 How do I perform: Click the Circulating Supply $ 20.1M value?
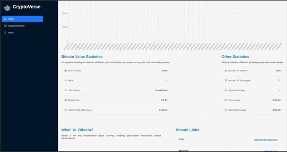point(276,110)
